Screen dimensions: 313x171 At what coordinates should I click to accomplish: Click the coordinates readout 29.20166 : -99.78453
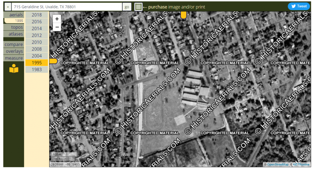click(65, 164)
